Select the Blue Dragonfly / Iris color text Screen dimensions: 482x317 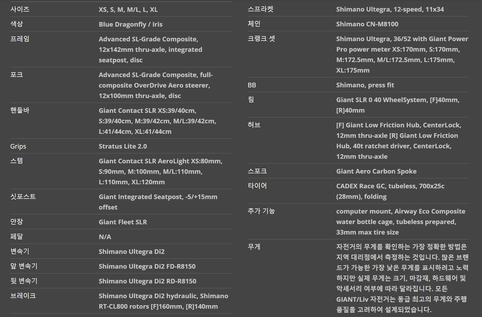click(131, 24)
